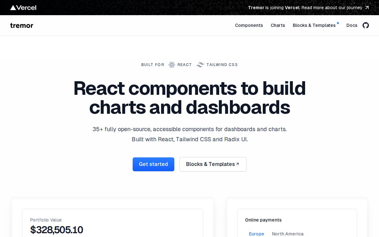This screenshot has height=237, width=379.
Task: Open the Components nav item
Action: tap(249, 25)
